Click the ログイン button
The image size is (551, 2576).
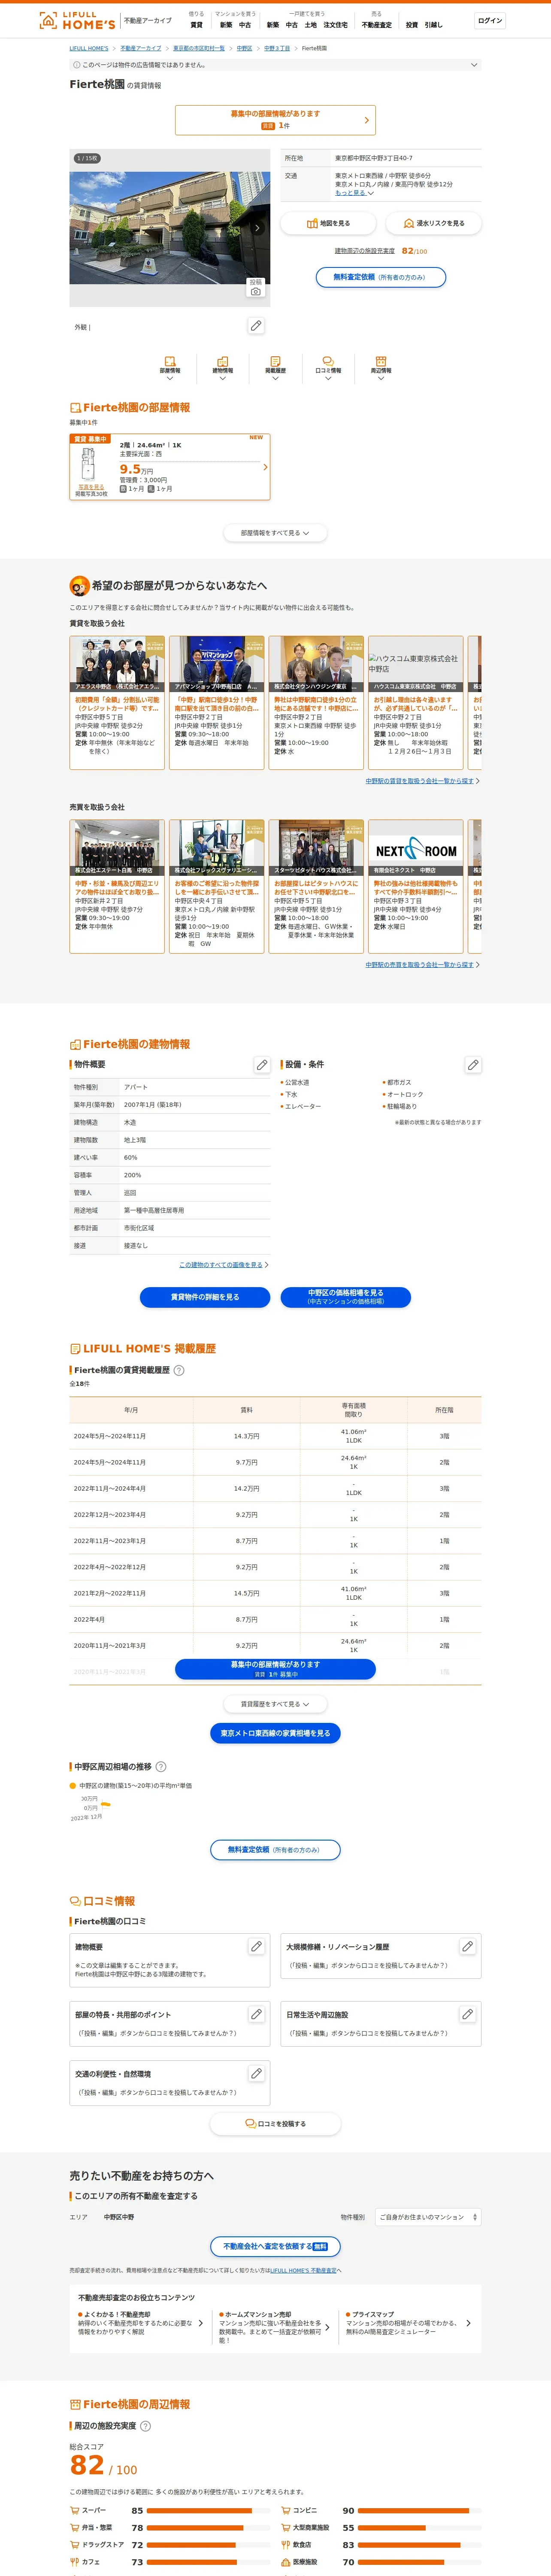click(x=490, y=20)
